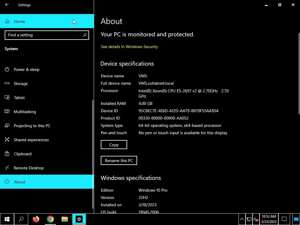Launch Google Chrome from the taskbar
The height and width of the screenshot is (225, 300).
pos(50,219)
